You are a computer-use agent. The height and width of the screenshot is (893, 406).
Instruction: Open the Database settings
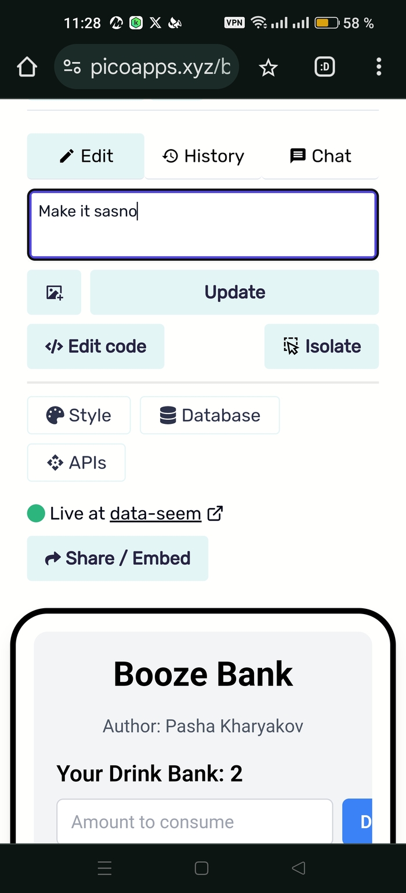[x=209, y=415]
